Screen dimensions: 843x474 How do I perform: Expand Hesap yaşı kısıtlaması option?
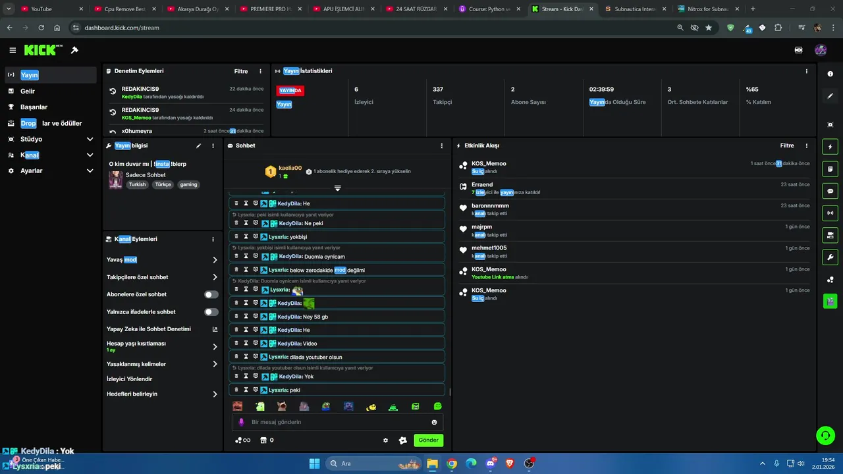(215, 346)
